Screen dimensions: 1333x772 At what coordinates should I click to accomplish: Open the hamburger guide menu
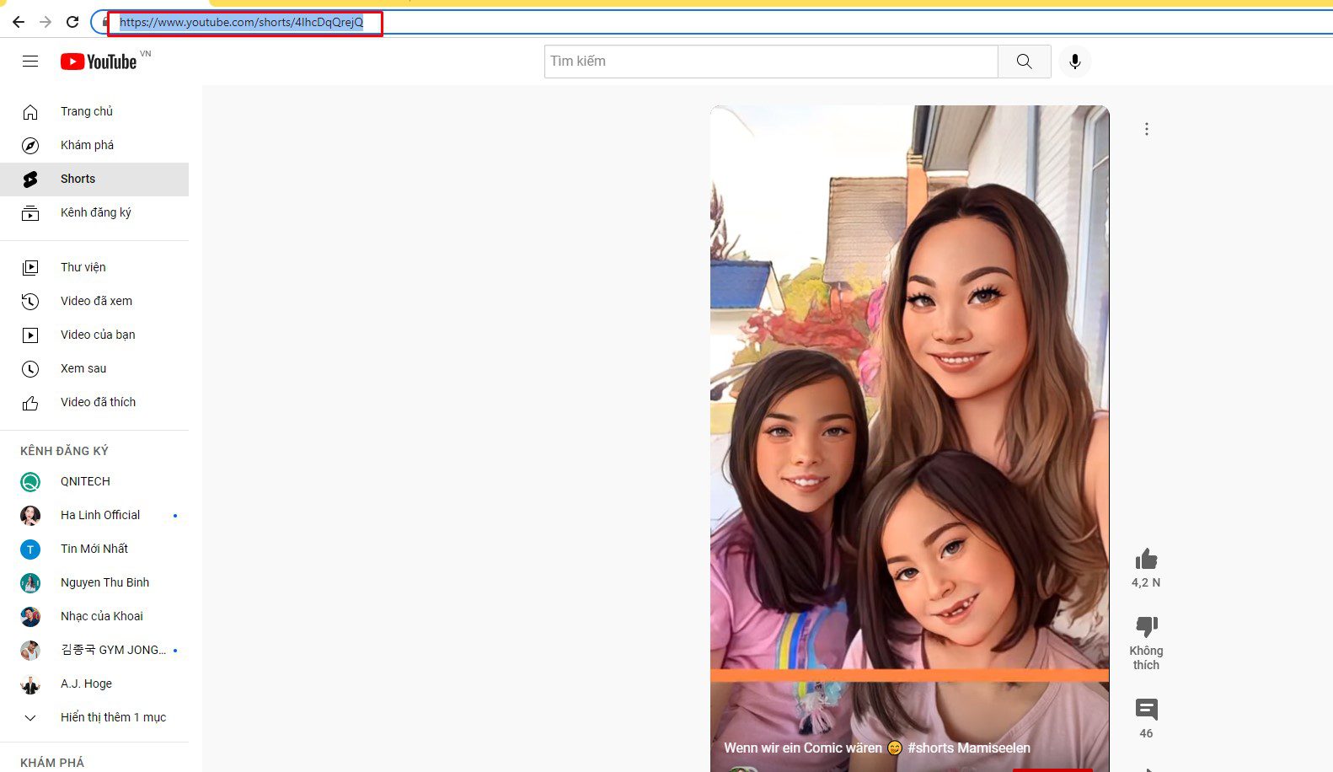[30, 62]
